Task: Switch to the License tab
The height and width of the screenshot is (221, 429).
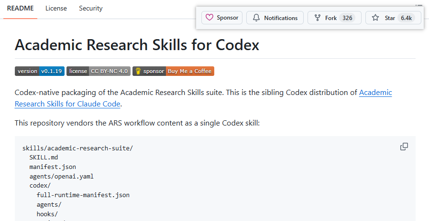Action: pos(56,9)
